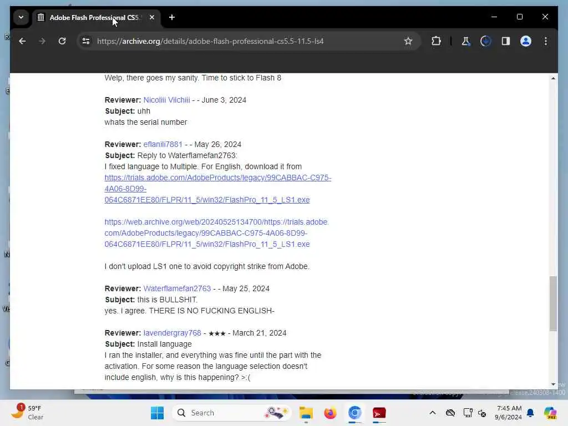The height and width of the screenshot is (426, 568).
Task: Close the Adobe Flash Professional tab
Action: pyautogui.click(x=152, y=17)
